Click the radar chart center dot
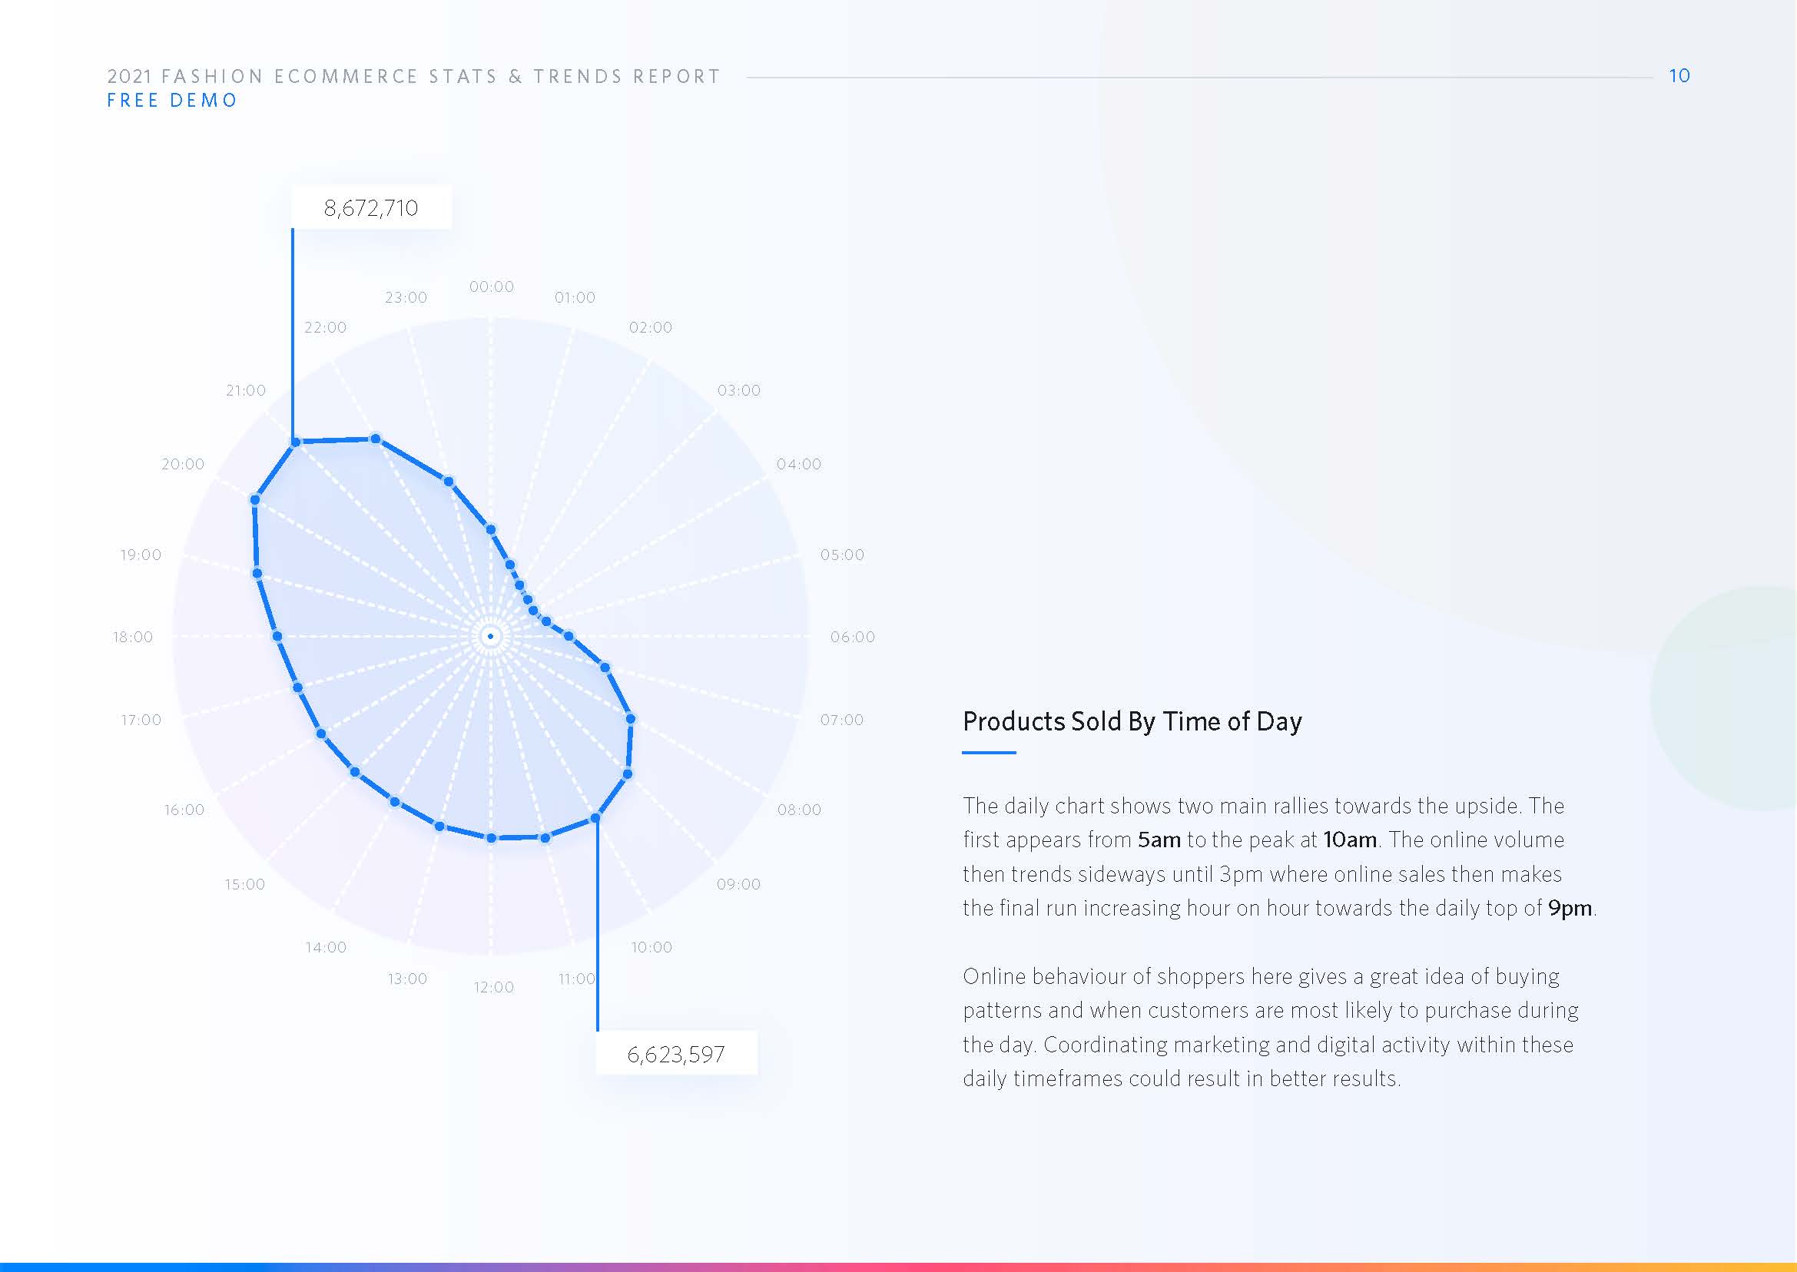This screenshot has height=1272, width=1797. pyautogui.click(x=491, y=636)
